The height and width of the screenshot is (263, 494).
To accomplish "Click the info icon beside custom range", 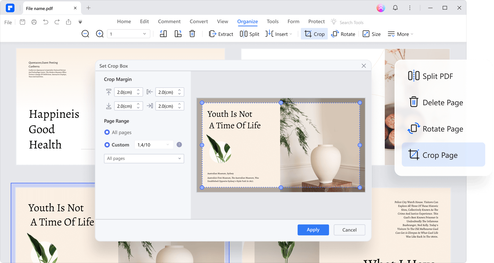I will 179,145.
